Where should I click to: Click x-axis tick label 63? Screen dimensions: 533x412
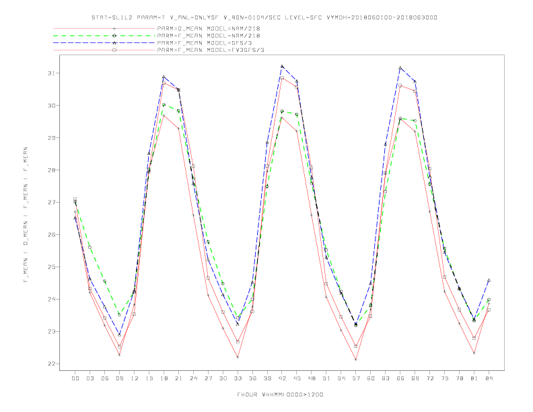pyautogui.click(x=386, y=378)
